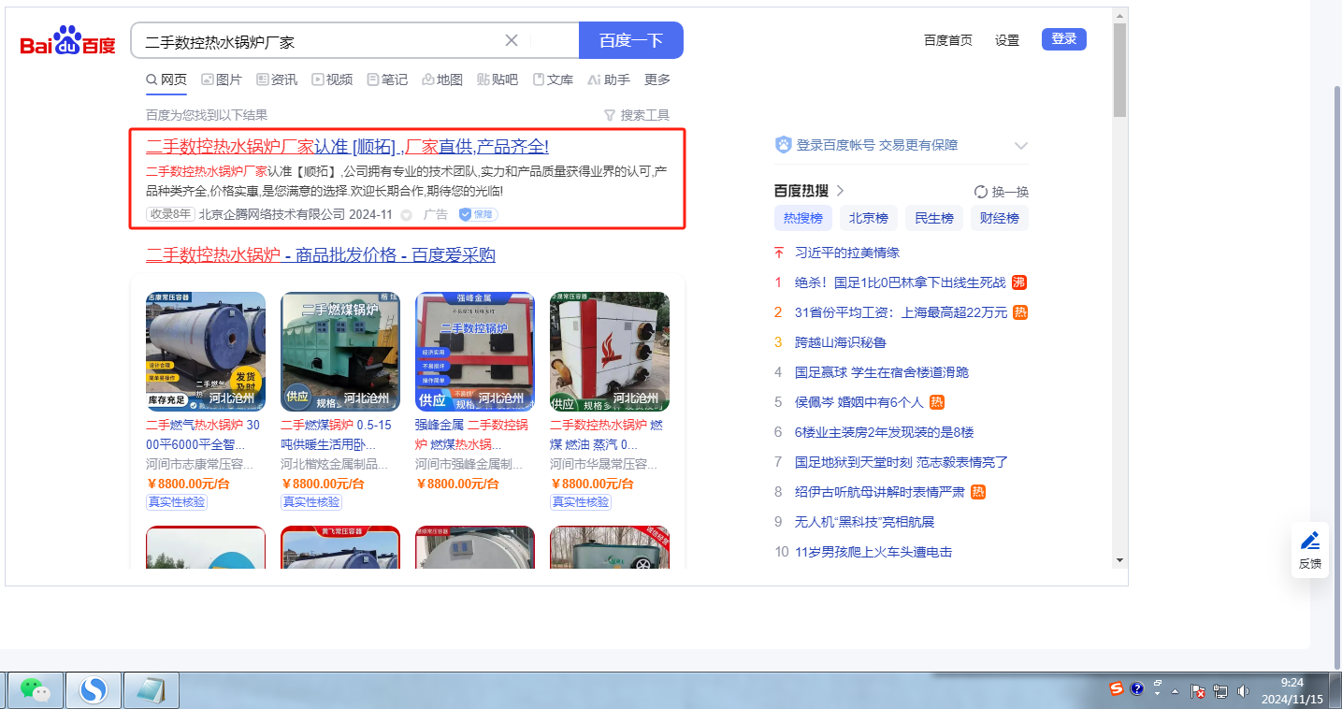The image size is (1342, 709).
Task: Expand the 登录百度帐号 panel chevron
Action: [x=1021, y=146]
